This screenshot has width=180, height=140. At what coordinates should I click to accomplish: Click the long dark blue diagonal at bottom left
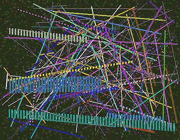point(47,129)
